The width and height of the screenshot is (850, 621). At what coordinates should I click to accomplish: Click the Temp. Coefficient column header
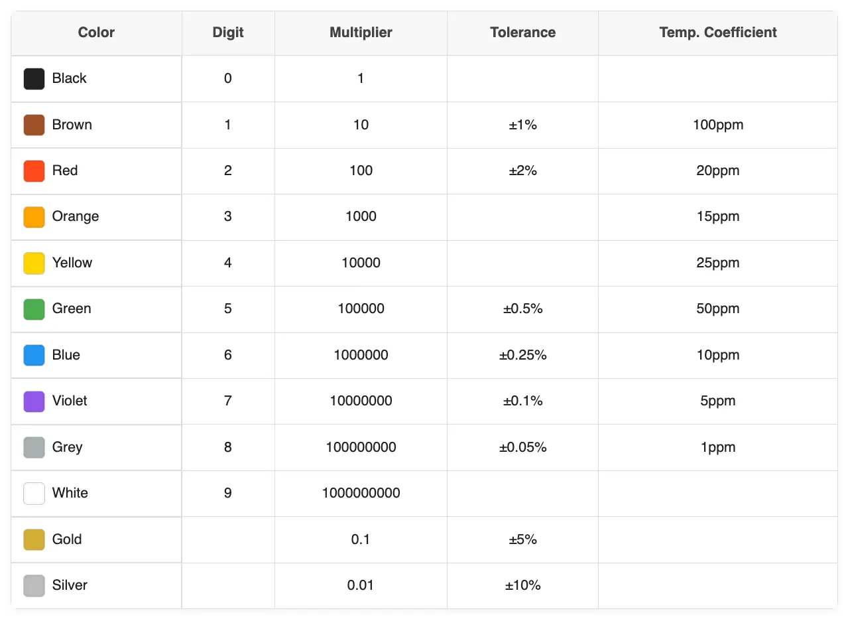point(717,33)
